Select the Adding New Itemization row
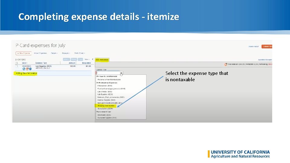This screenshot has height=163, width=290. click(53, 73)
